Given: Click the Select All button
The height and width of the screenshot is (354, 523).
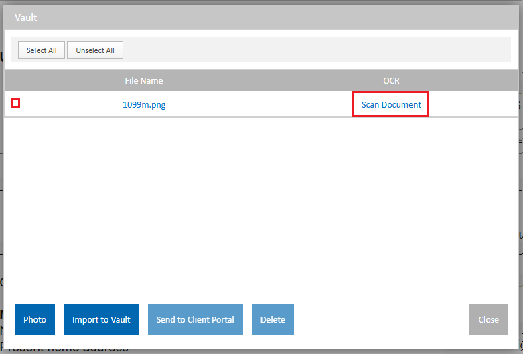Looking at the screenshot, I should pyautogui.click(x=42, y=50).
